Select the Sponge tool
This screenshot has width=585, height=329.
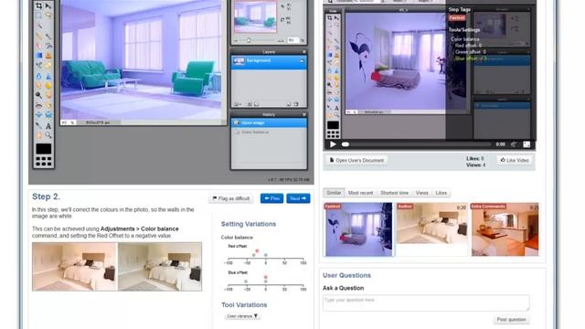click(48, 85)
